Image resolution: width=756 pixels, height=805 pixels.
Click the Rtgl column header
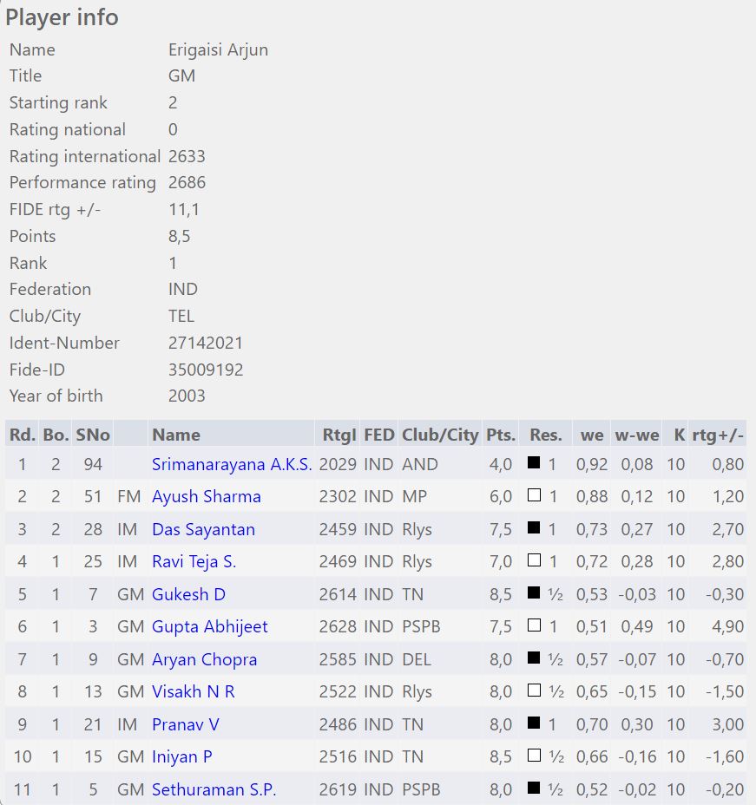[x=338, y=435]
